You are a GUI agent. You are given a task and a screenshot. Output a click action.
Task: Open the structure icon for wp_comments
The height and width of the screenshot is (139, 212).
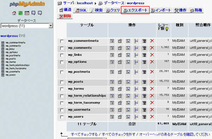click(x=120, y=48)
